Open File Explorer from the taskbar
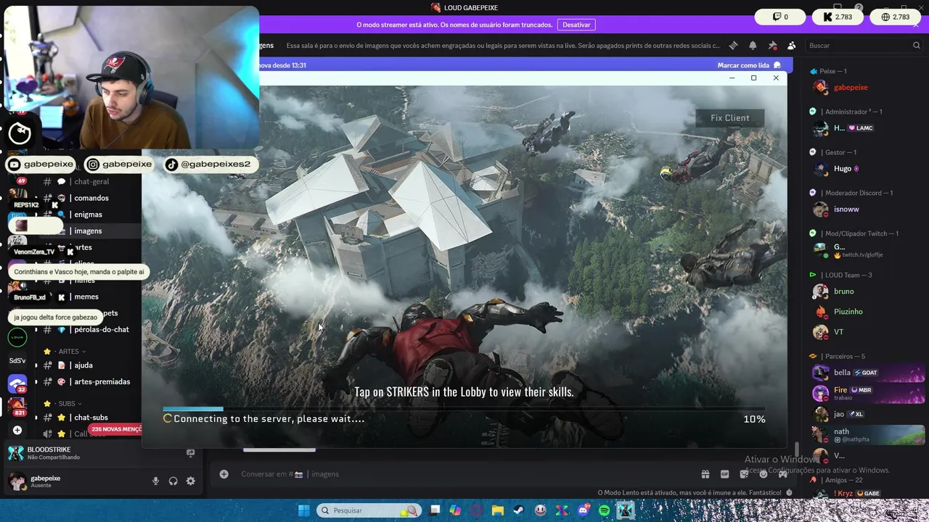This screenshot has height=522, width=929. (x=498, y=510)
